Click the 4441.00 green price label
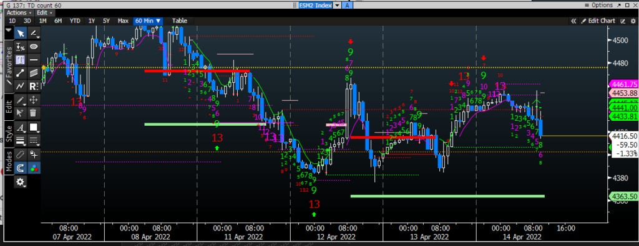The width and height of the screenshot is (639, 246). (x=623, y=107)
